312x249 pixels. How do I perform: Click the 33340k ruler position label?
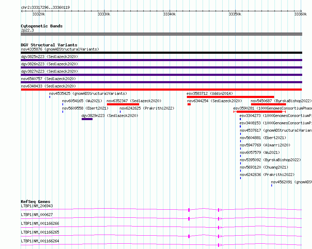tap(169, 14)
